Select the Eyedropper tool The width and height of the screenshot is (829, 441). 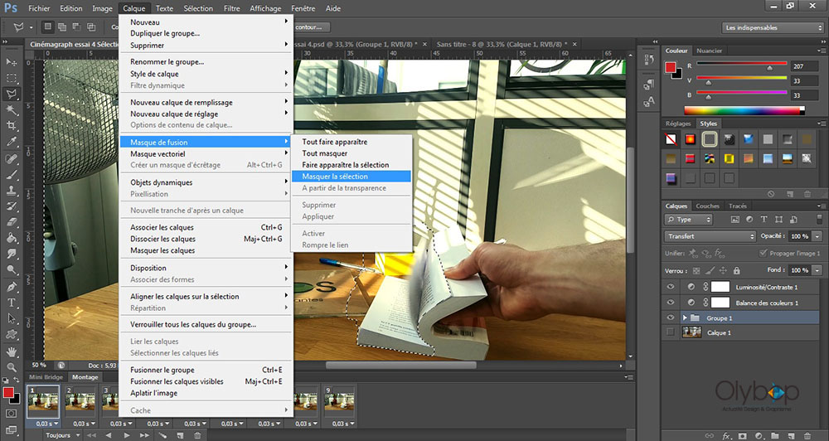click(x=11, y=142)
